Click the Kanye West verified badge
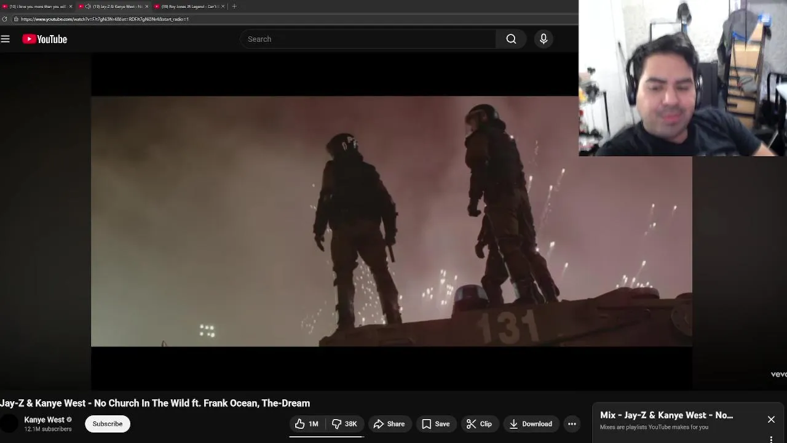787x443 pixels. click(69, 420)
